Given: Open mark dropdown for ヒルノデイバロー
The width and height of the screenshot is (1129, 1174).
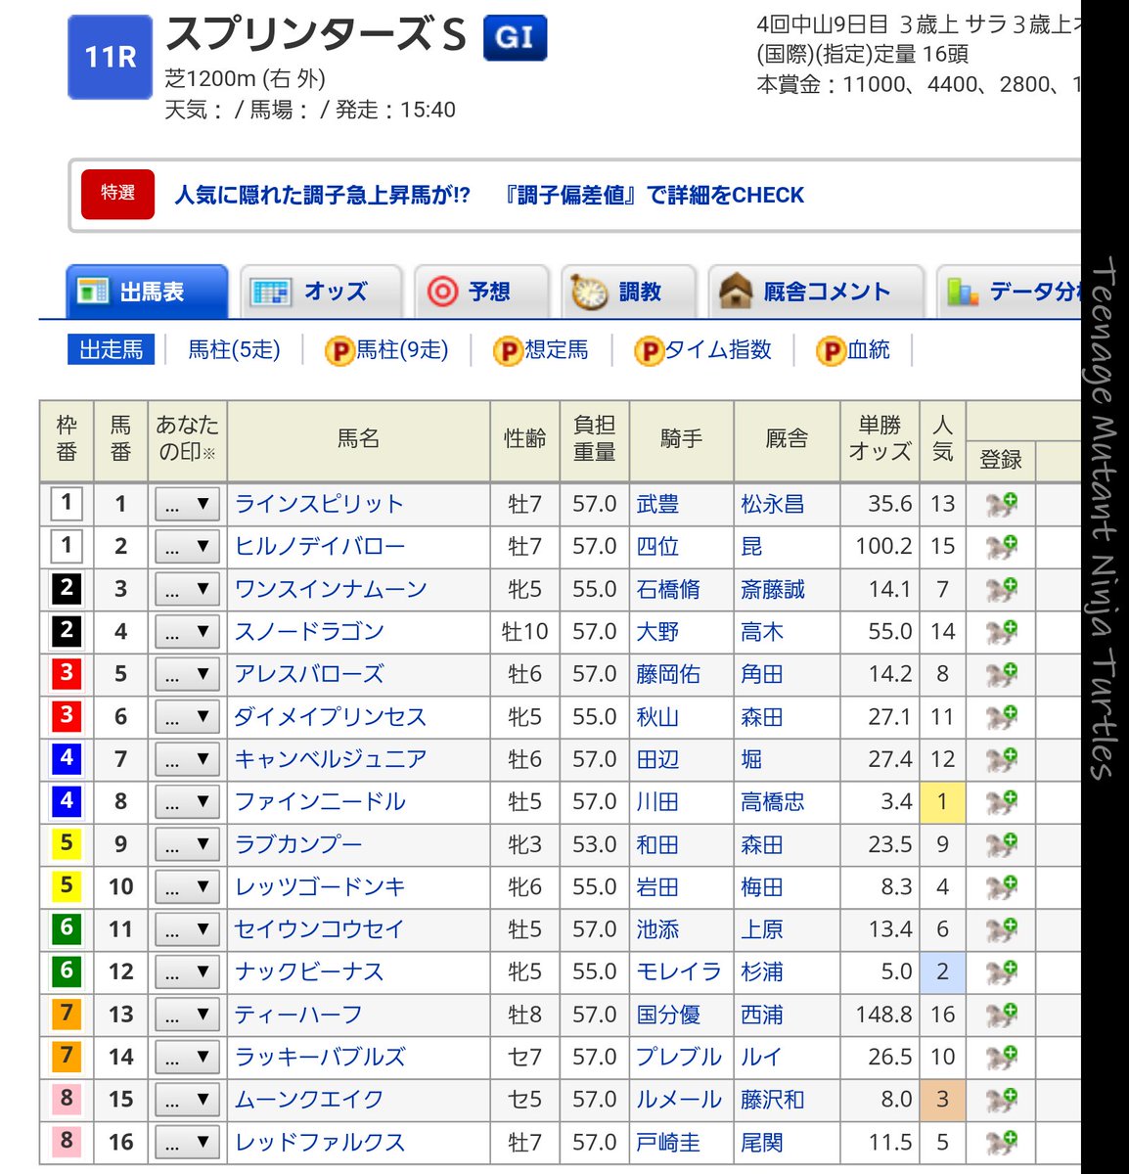Looking at the screenshot, I should (x=187, y=547).
